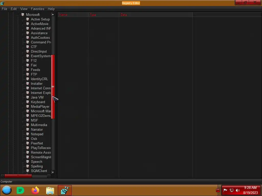Click the Java VM key's folder icon

click(28, 97)
